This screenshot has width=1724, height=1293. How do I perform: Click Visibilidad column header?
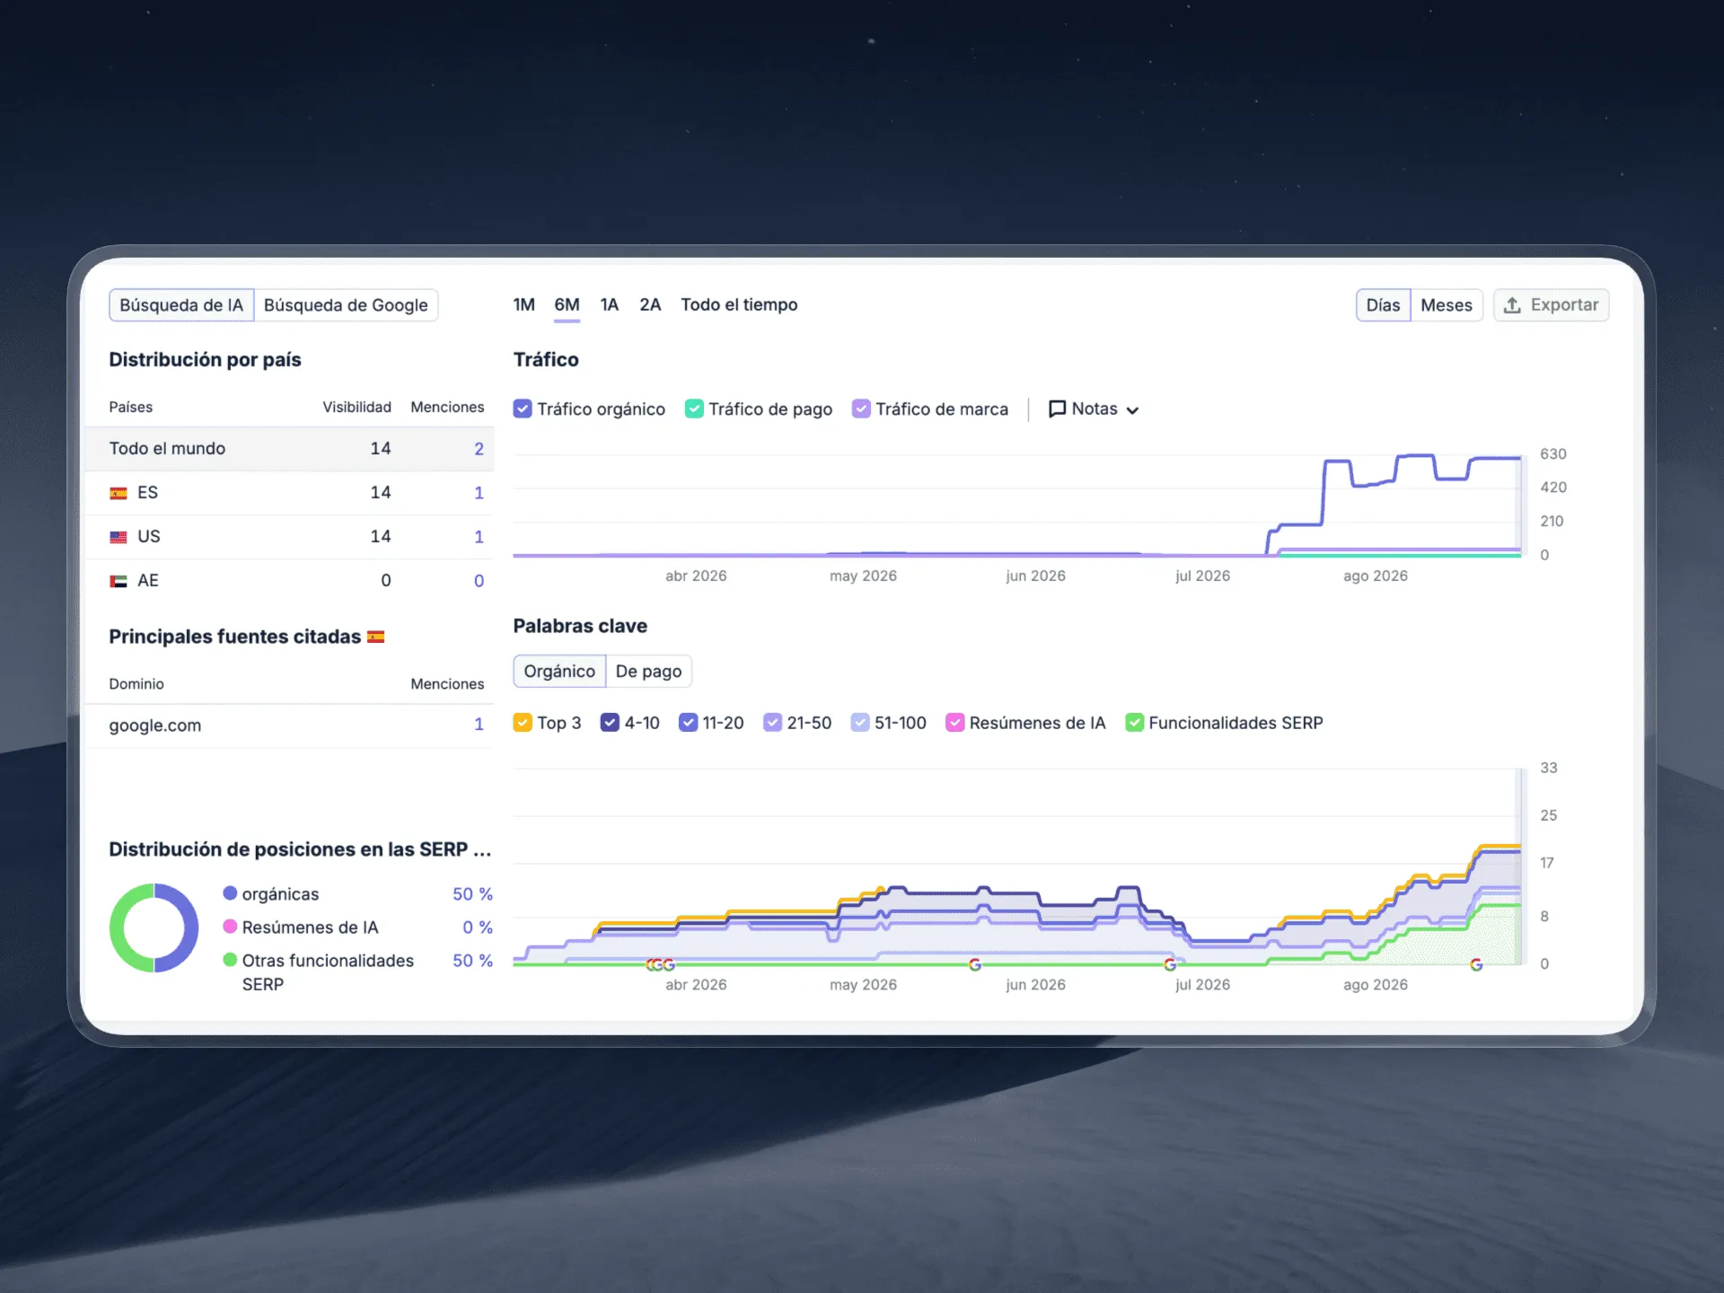click(x=356, y=408)
